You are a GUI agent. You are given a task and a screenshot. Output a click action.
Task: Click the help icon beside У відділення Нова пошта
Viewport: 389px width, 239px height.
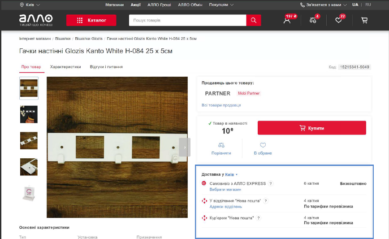click(x=266, y=201)
